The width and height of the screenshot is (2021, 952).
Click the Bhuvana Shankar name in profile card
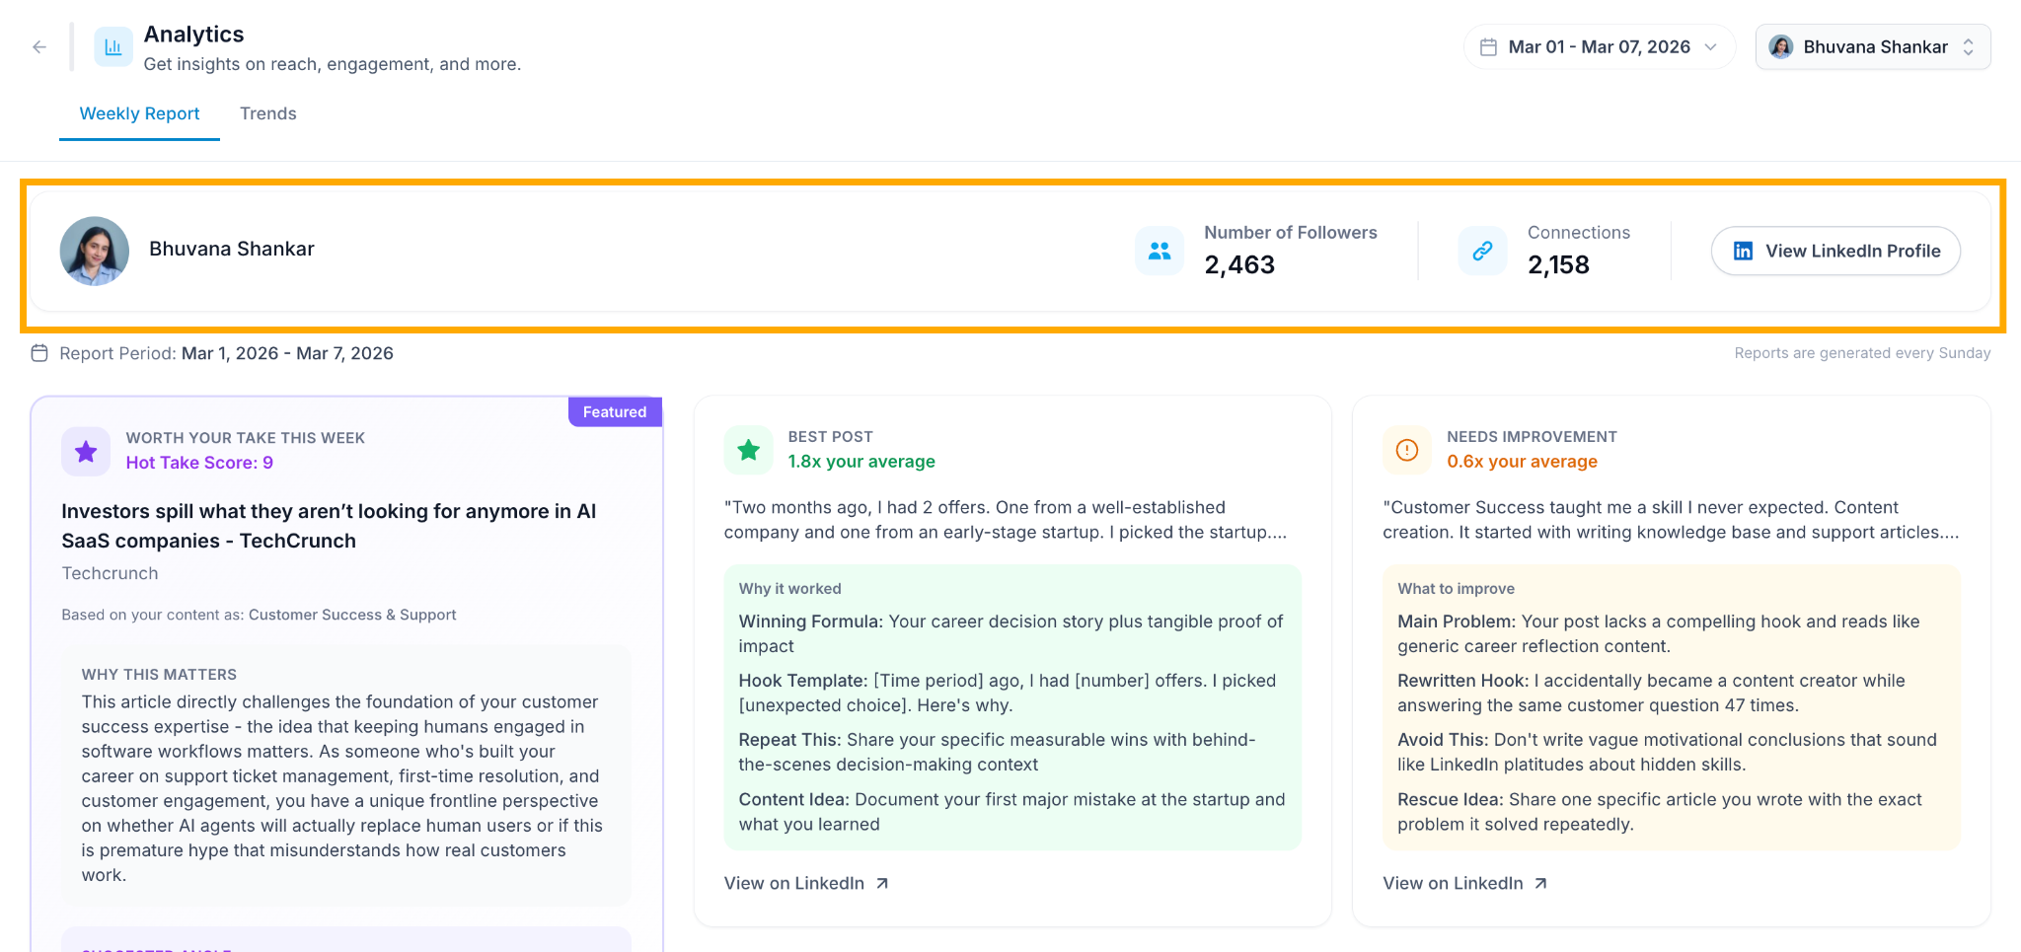[x=232, y=250]
